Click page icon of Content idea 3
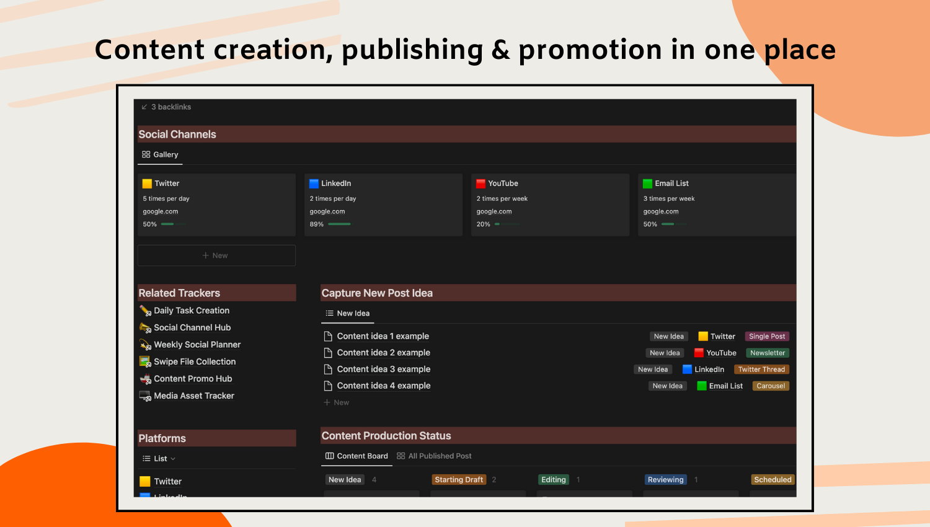The width and height of the screenshot is (930, 527). click(328, 369)
